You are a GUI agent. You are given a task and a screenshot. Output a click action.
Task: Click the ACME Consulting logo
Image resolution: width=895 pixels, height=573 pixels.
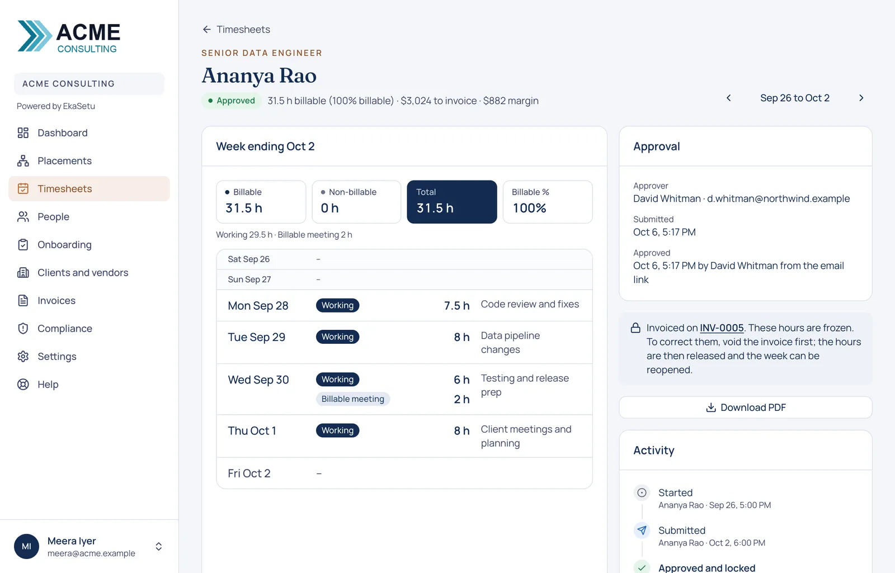(69, 37)
